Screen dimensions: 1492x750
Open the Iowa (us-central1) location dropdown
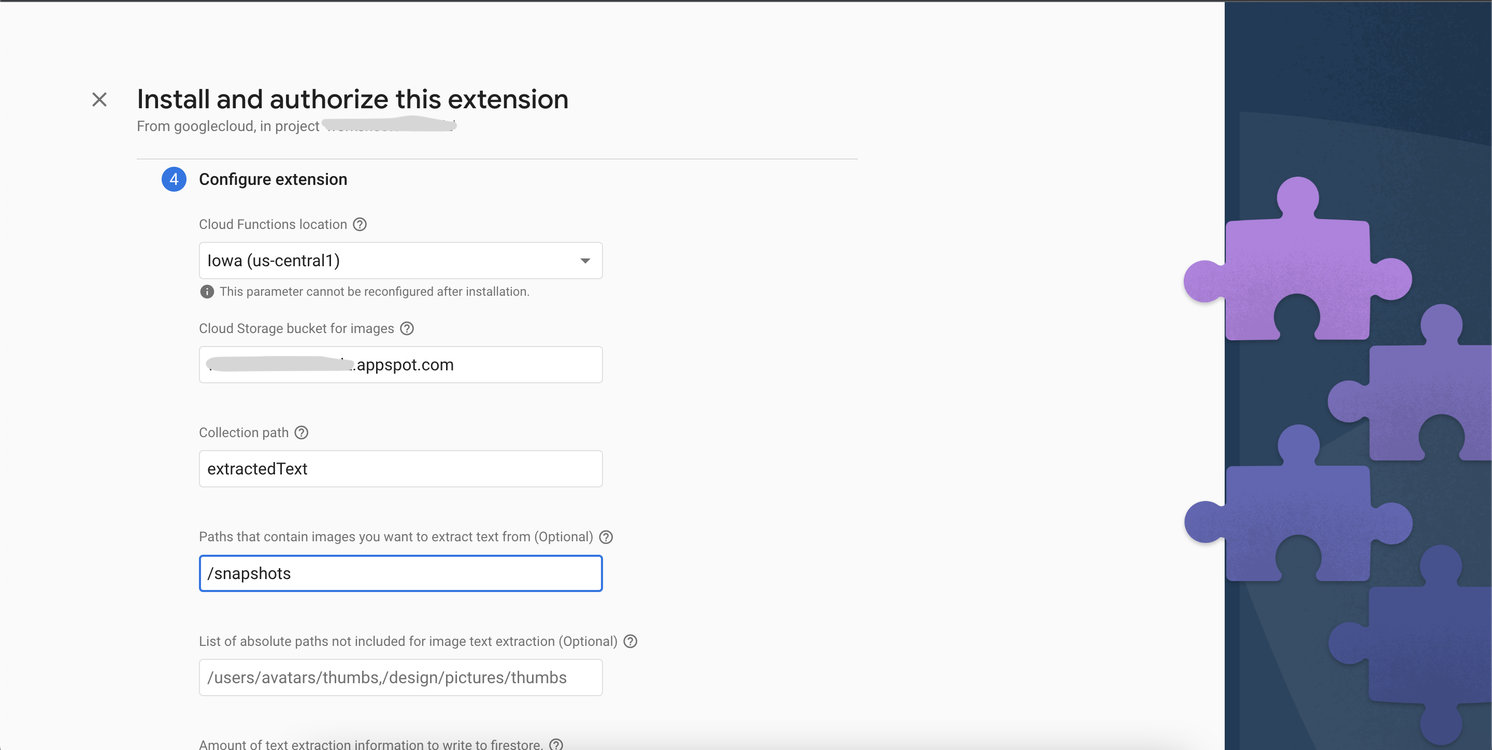(x=401, y=261)
